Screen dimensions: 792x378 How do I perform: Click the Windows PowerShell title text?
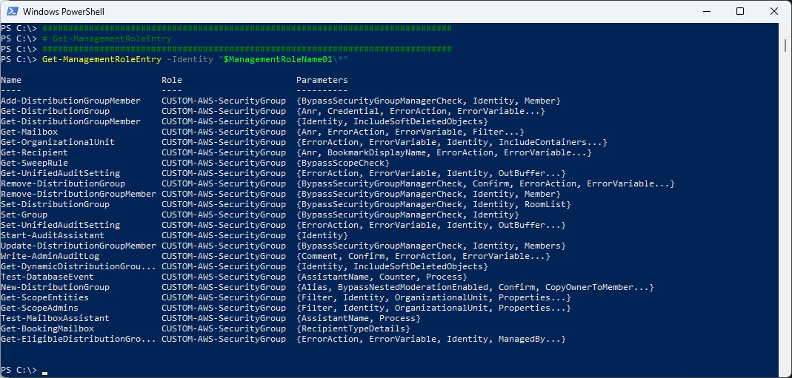(x=64, y=11)
